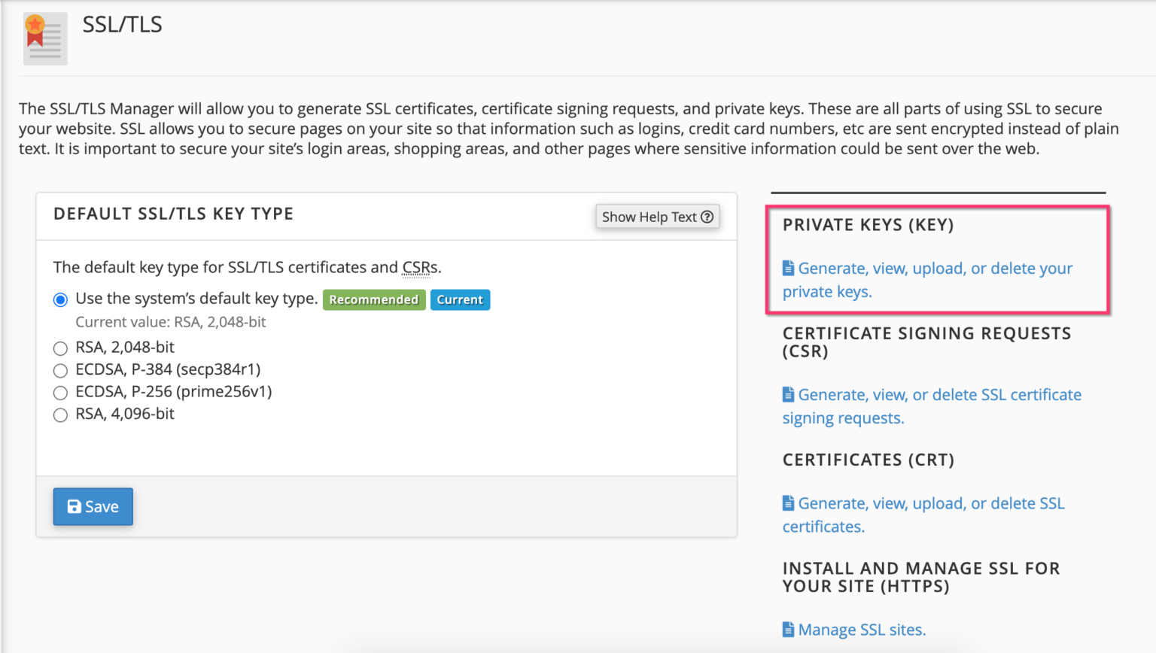Select the RSA, 2,048-bit key type

tap(60, 348)
